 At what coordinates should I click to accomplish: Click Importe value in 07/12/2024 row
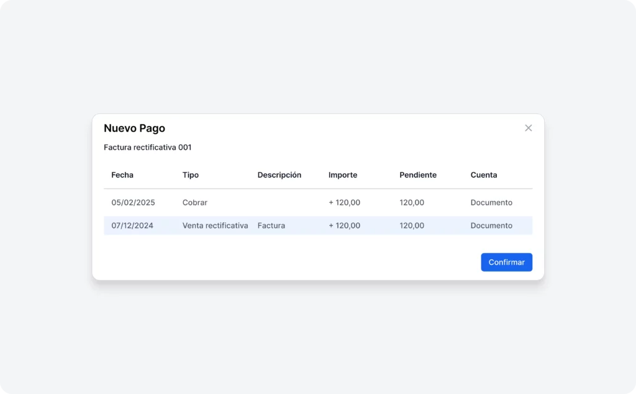pyautogui.click(x=344, y=226)
